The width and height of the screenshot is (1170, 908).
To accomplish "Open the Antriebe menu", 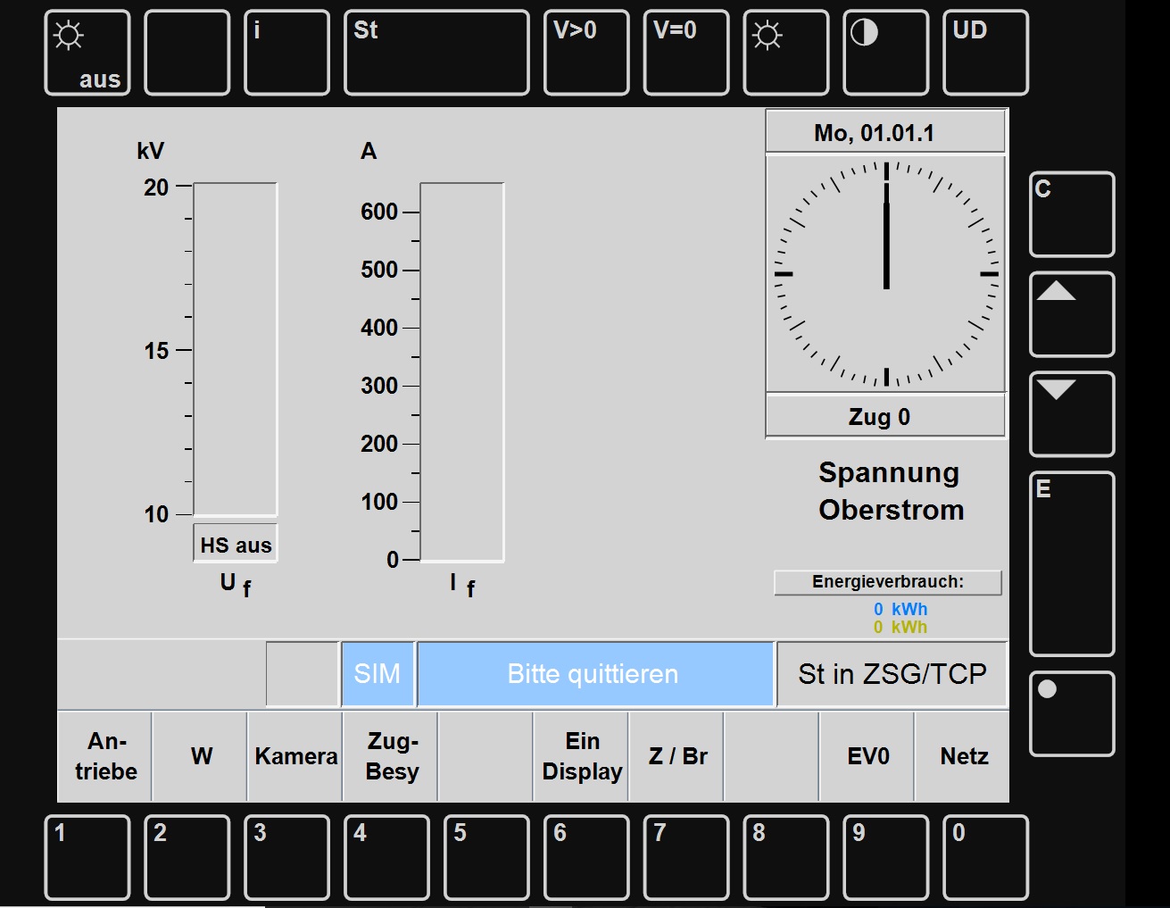I will point(105,756).
